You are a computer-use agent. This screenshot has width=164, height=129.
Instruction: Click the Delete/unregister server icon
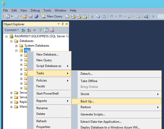pyautogui.click(x=52, y=30)
